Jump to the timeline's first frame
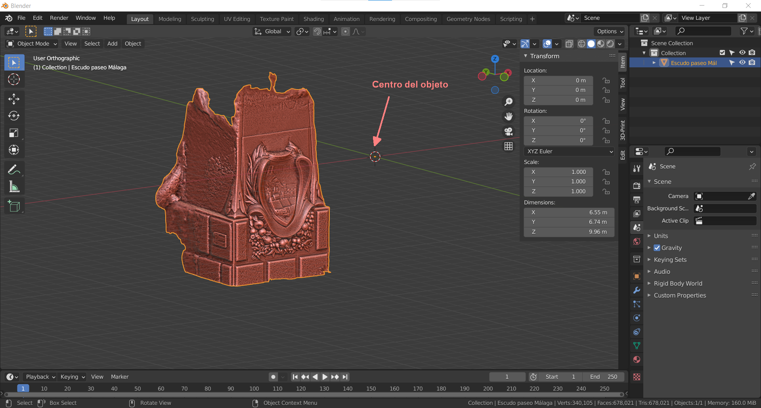Image resolution: width=761 pixels, height=408 pixels. point(295,377)
